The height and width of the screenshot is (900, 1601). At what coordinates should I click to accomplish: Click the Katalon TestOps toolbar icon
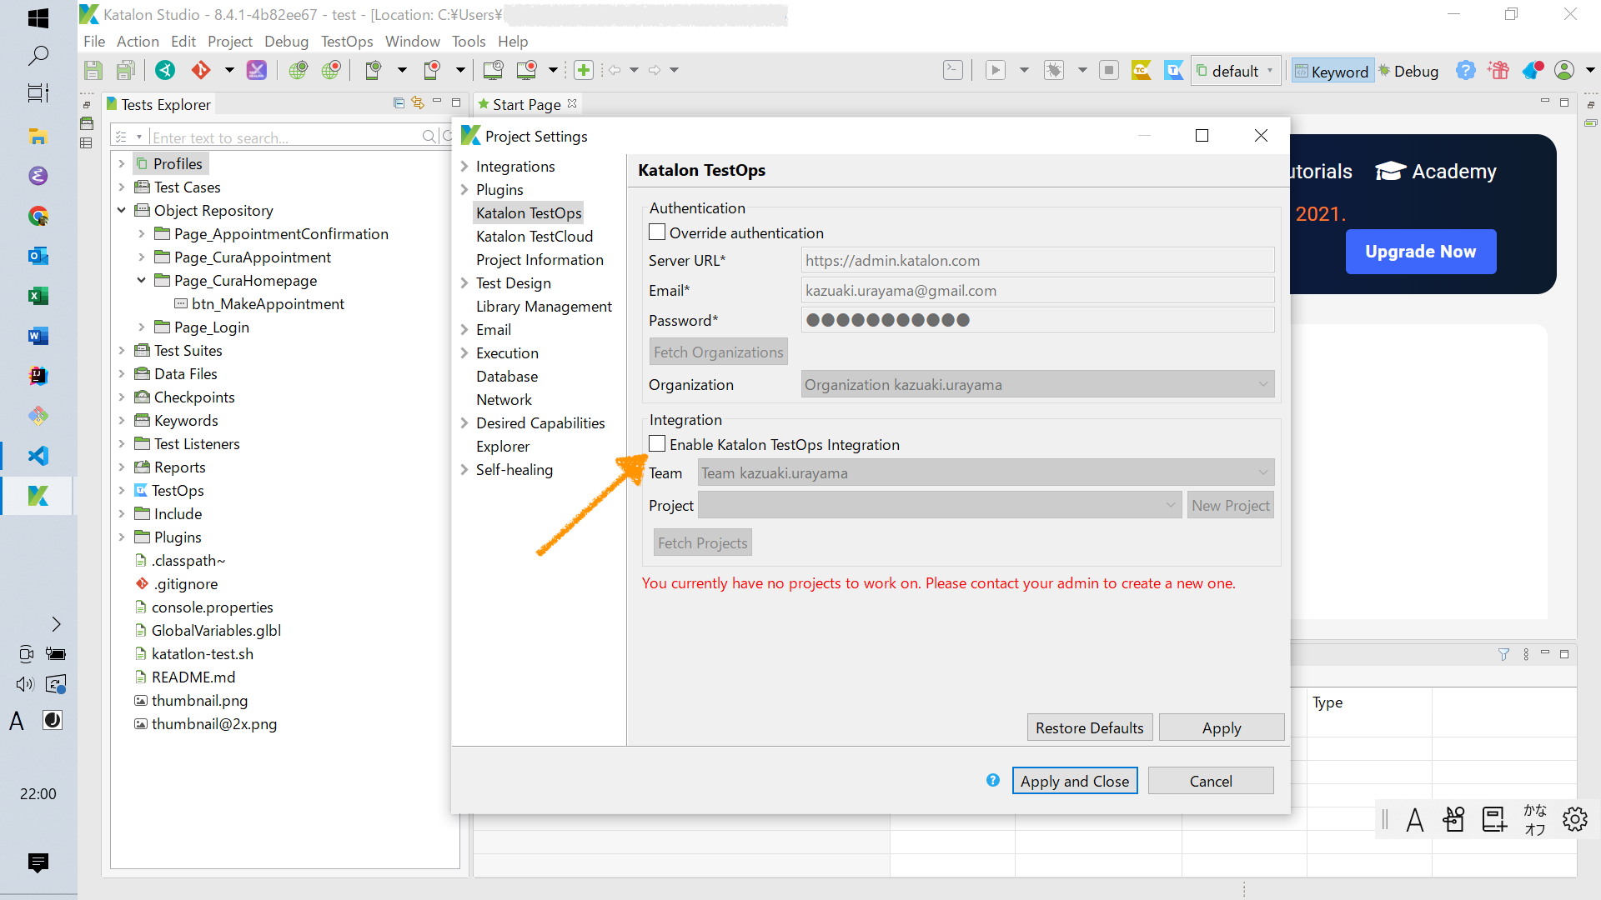[1173, 70]
